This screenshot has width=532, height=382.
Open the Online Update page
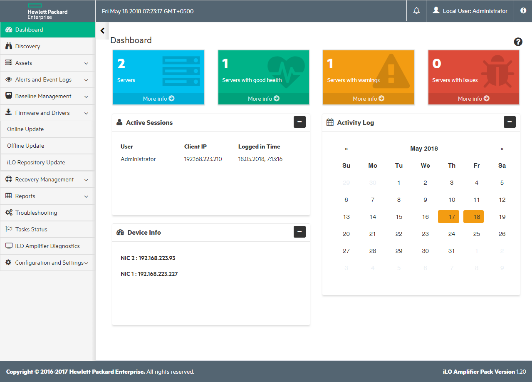point(25,129)
